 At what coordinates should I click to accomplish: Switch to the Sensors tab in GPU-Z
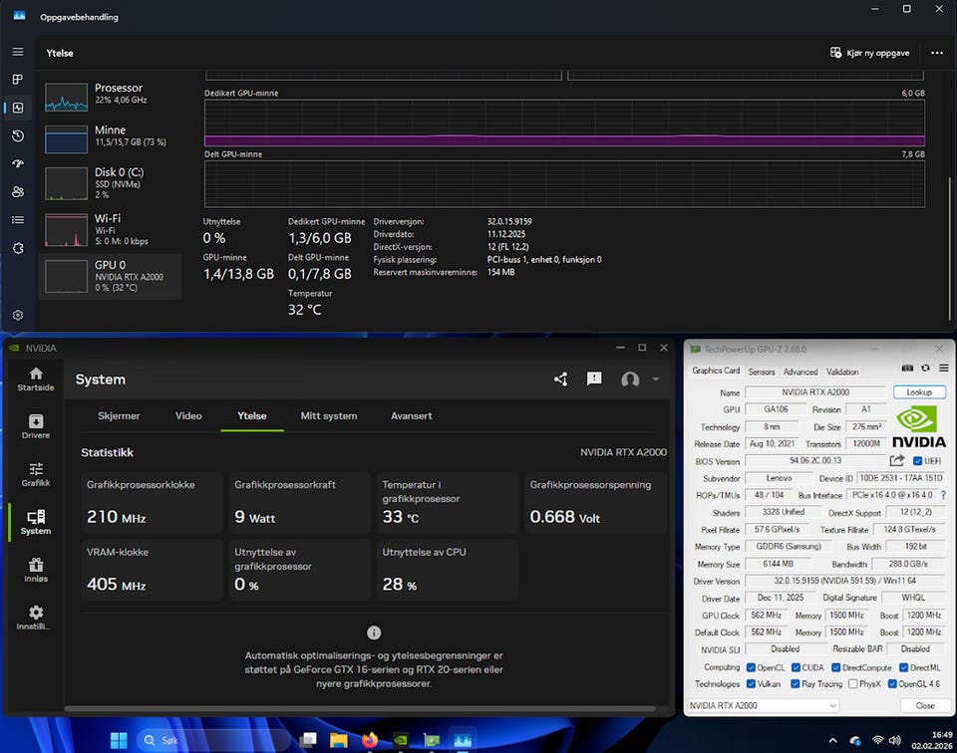coord(762,372)
